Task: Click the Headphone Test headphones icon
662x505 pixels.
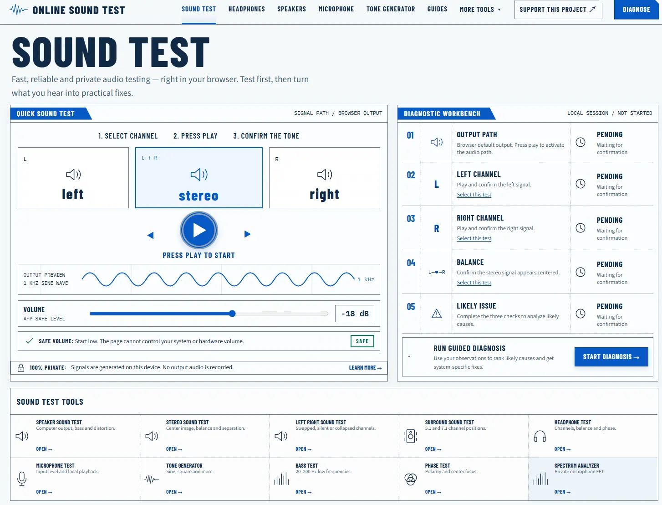Action: [x=540, y=436]
